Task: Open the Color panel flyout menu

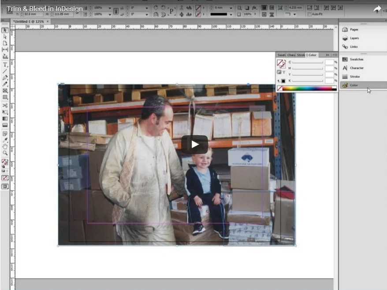Action: click(x=335, y=55)
